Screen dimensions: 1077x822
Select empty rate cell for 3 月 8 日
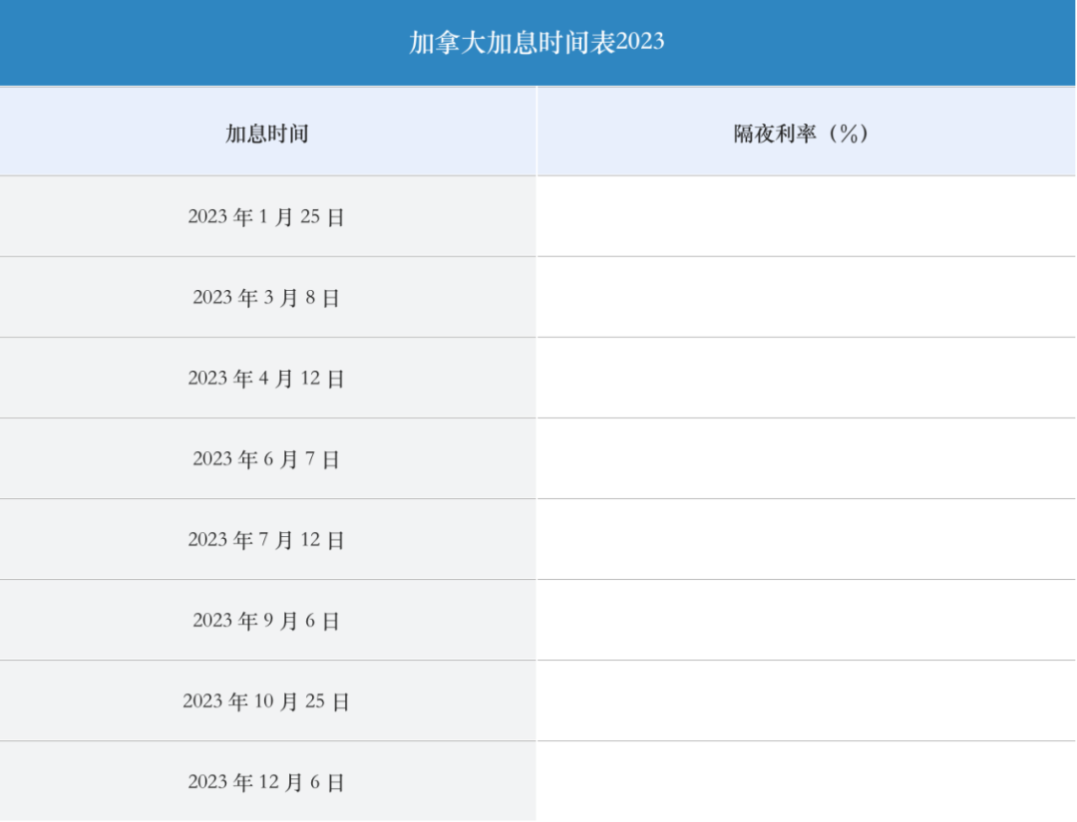[x=807, y=298]
